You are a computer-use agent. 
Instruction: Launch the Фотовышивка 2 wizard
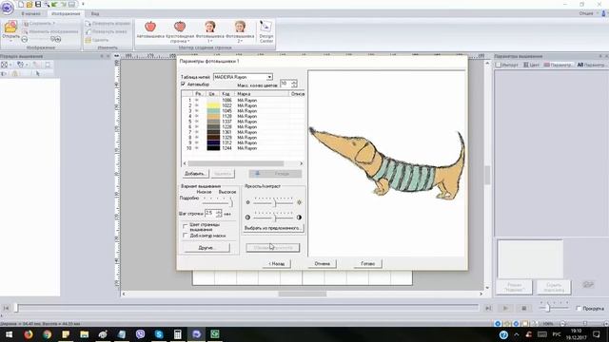pos(240,31)
